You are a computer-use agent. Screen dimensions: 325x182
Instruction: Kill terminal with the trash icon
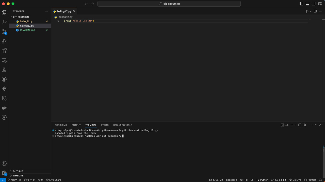(305, 125)
